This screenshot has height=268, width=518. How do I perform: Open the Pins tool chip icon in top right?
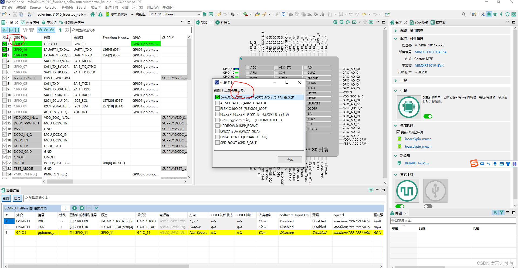[489, 14]
